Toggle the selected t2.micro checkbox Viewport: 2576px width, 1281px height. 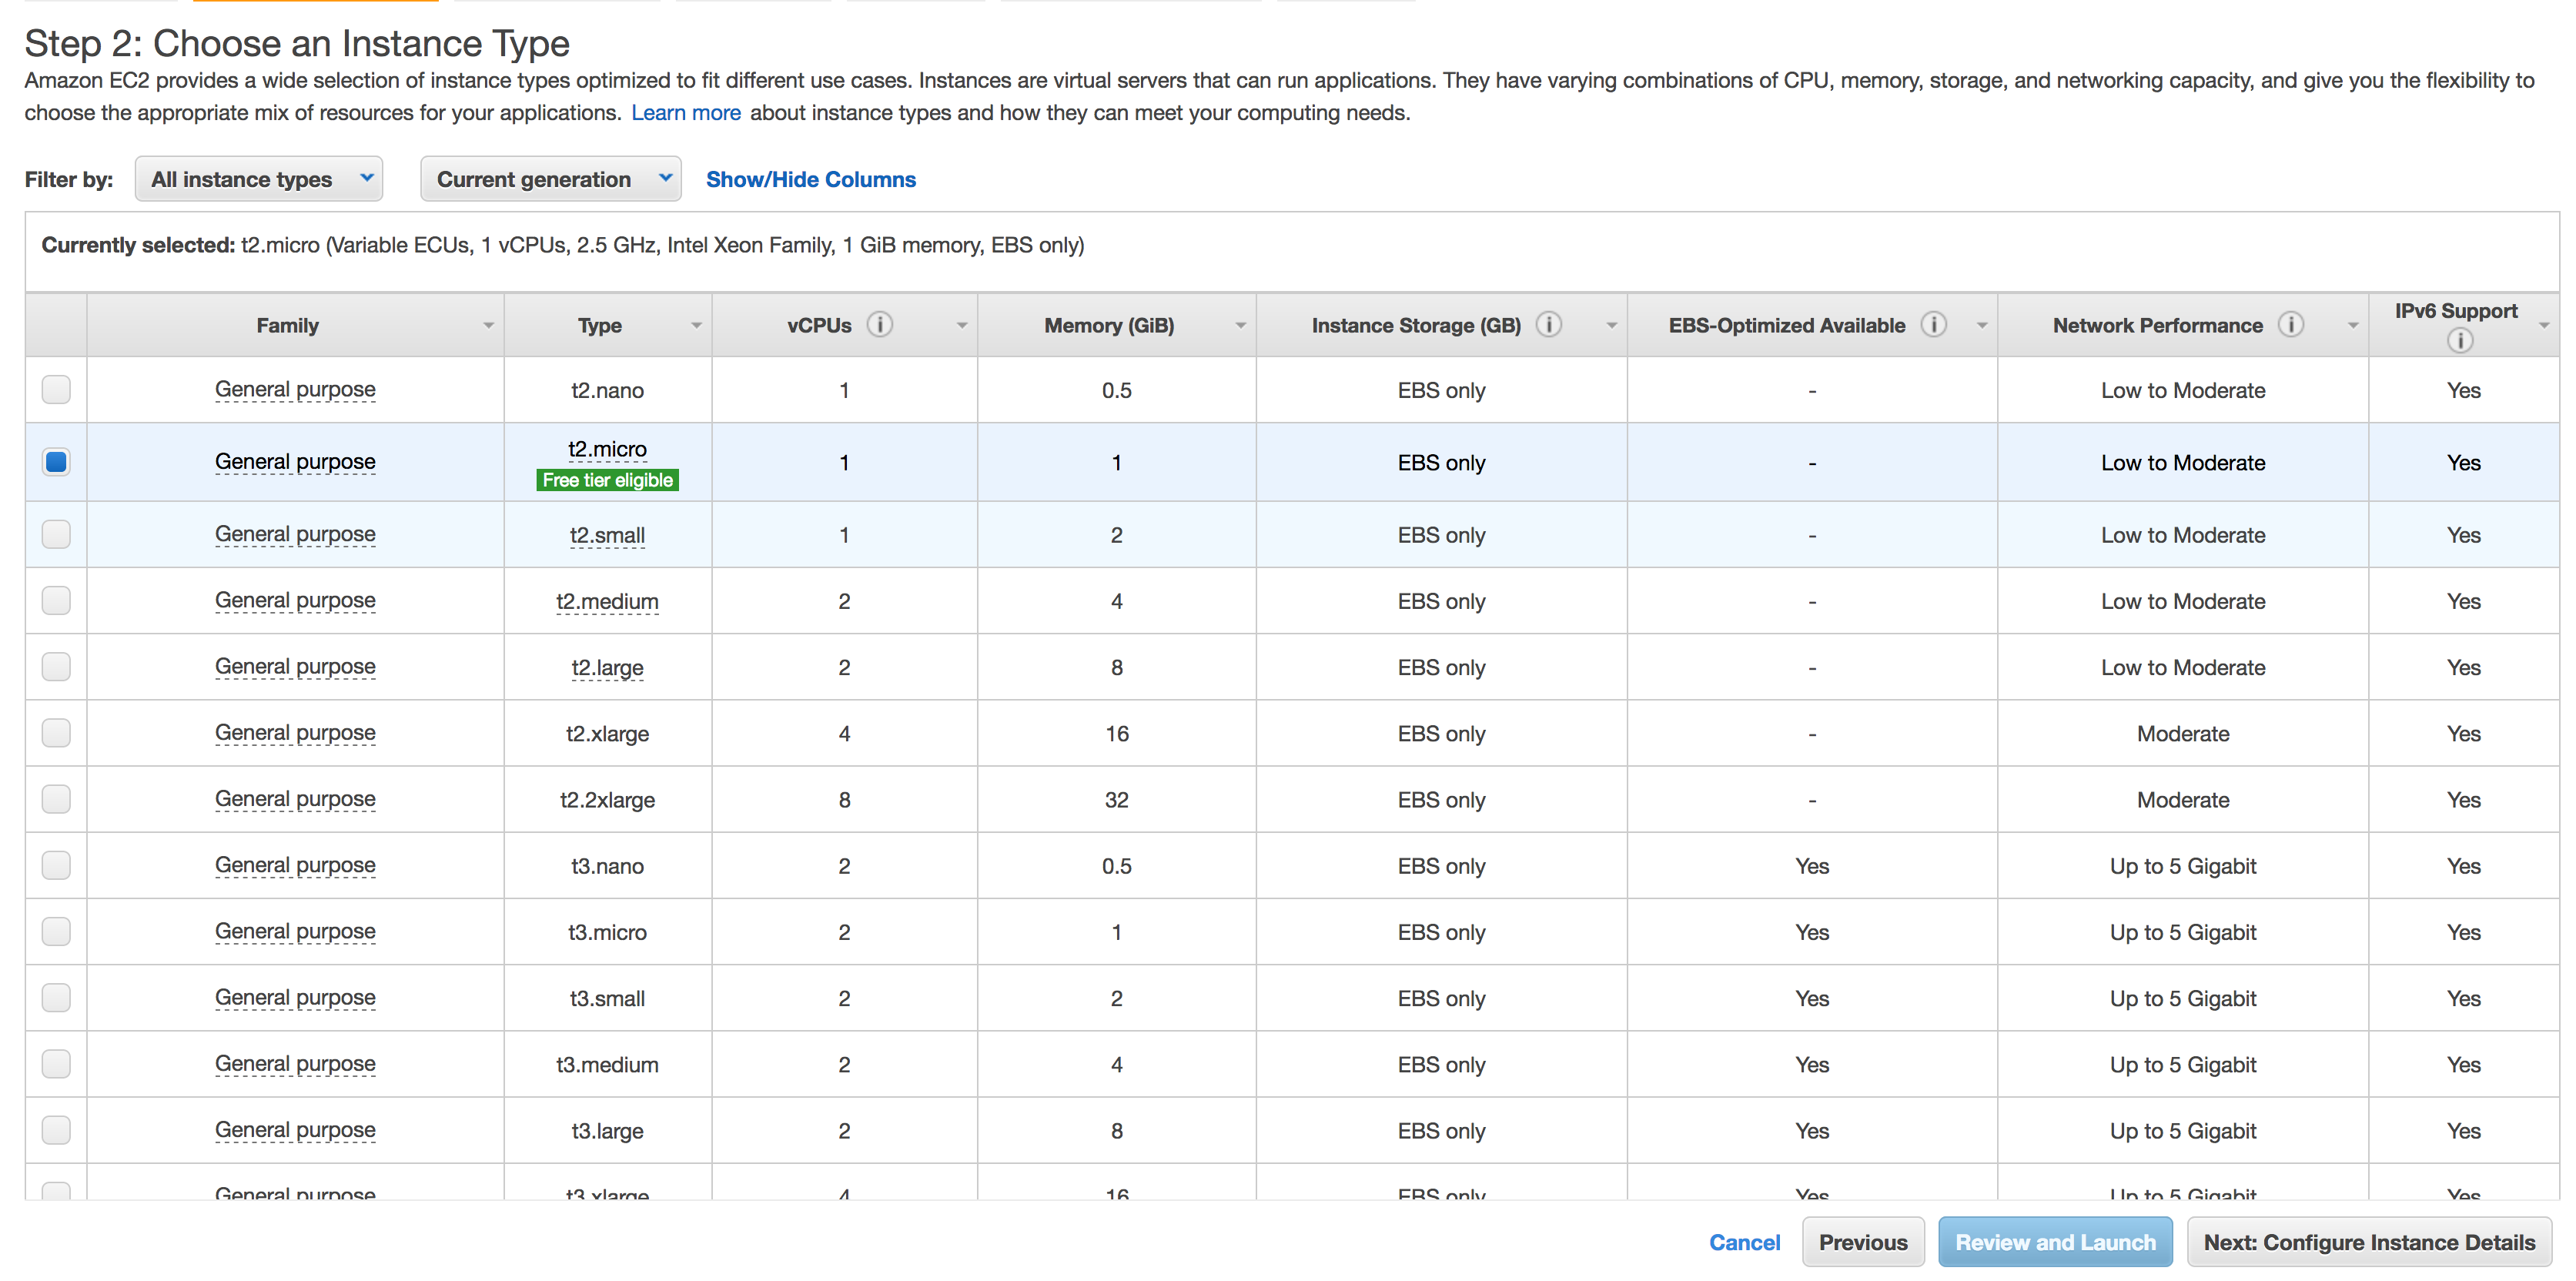tap(56, 461)
